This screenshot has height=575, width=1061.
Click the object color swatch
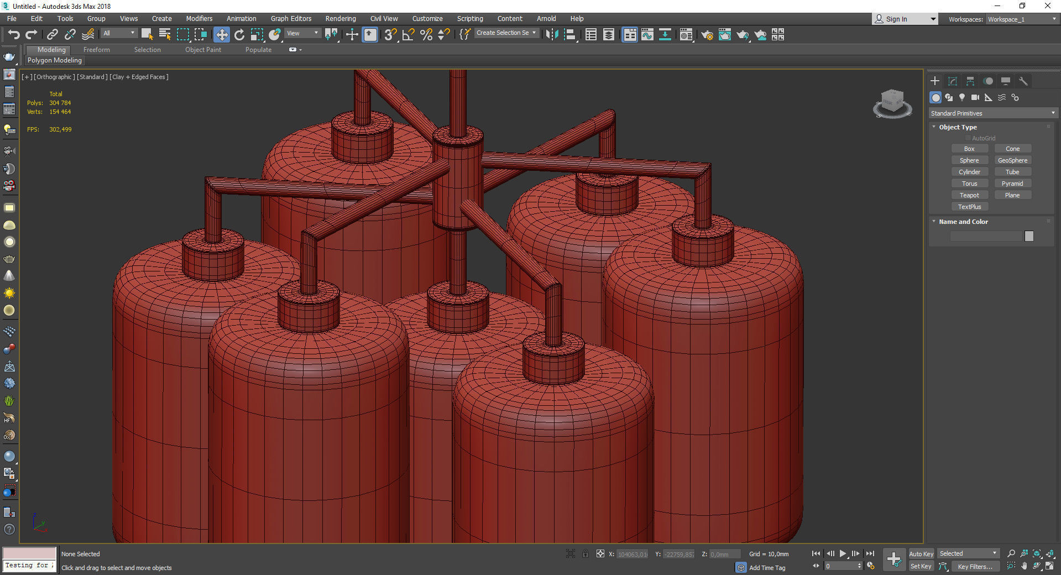point(1029,236)
